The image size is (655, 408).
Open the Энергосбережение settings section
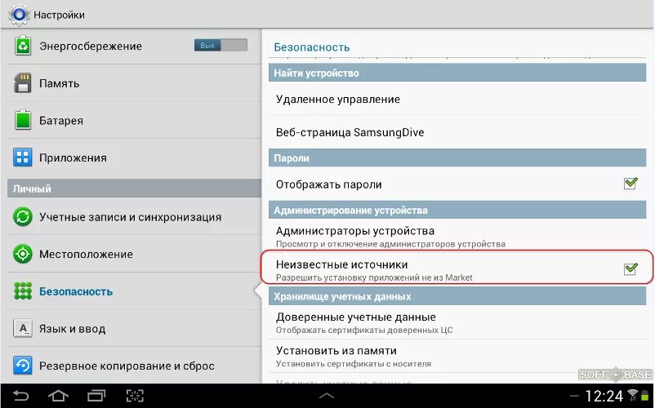[x=135, y=46]
